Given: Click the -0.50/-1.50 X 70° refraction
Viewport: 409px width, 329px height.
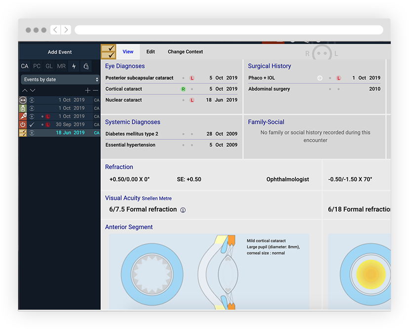Looking at the screenshot, I should coord(350,179).
